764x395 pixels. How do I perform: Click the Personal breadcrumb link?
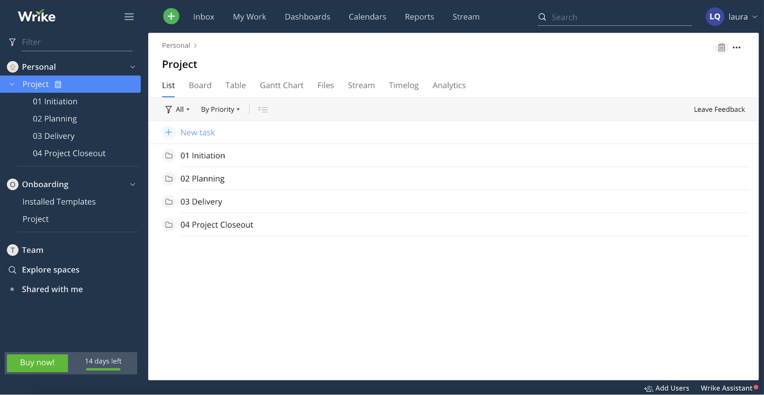pos(176,45)
